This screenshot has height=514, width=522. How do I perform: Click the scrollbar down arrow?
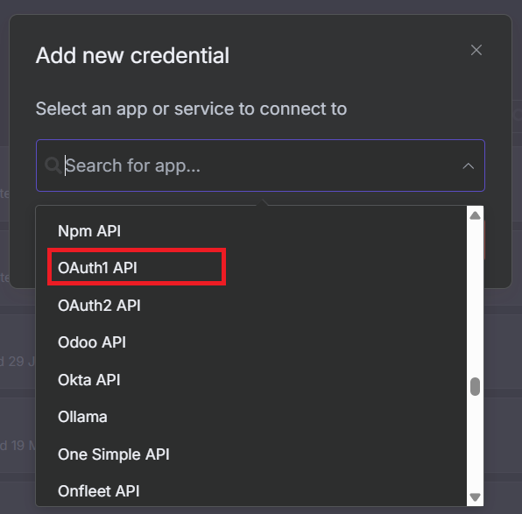(475, 497)
